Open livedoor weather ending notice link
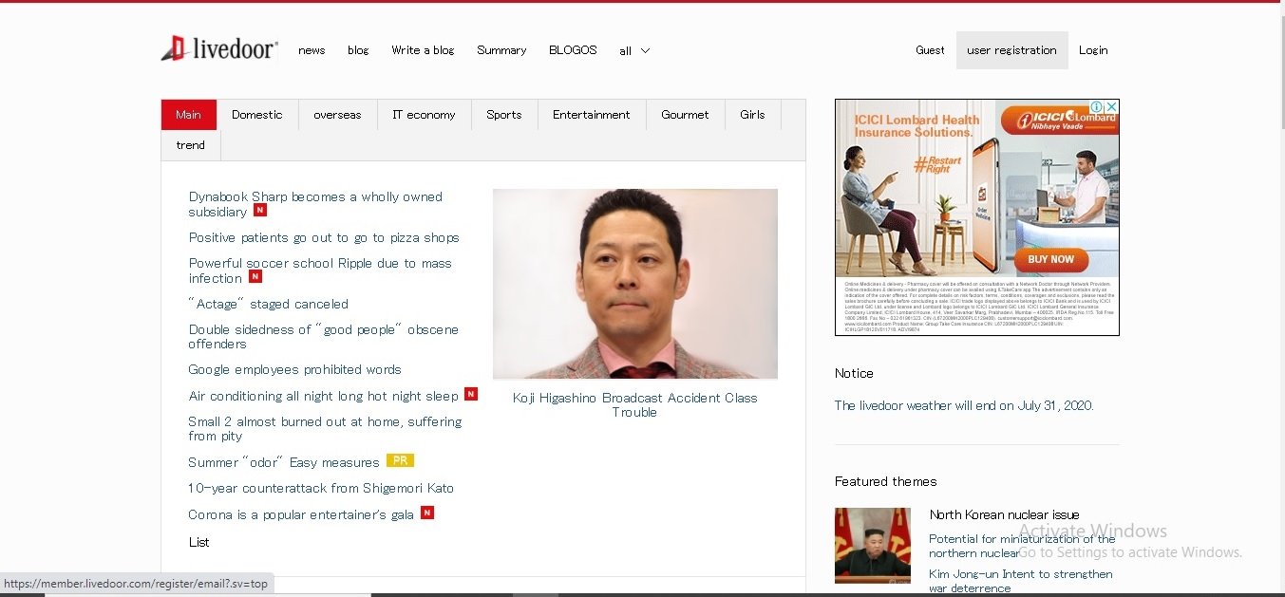1285x597 pixels. (x=964, y=405)
